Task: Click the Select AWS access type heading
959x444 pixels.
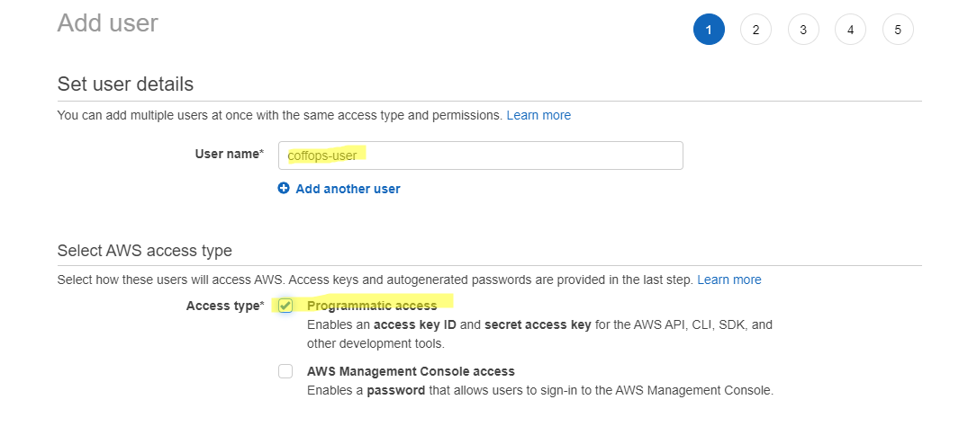Action: [x=144, y=251]
